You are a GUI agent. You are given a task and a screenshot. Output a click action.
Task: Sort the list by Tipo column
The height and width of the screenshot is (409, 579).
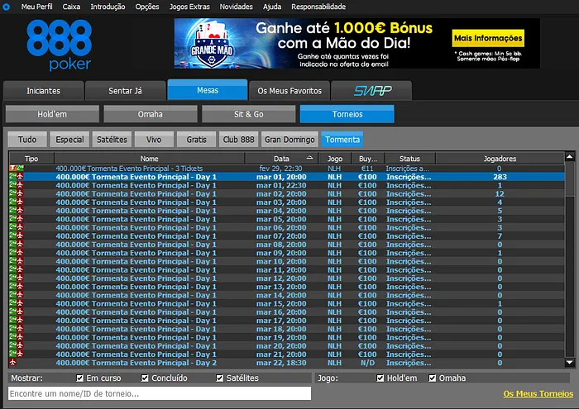31,159
